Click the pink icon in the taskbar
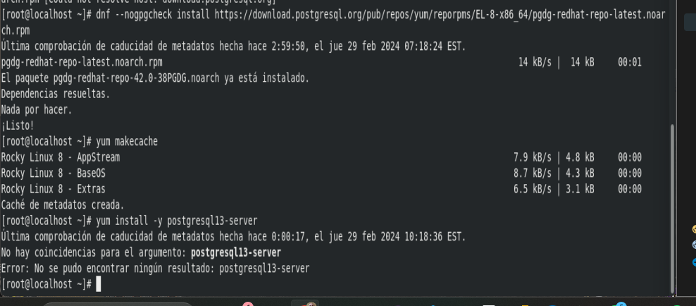 click(x=247, y=304)
